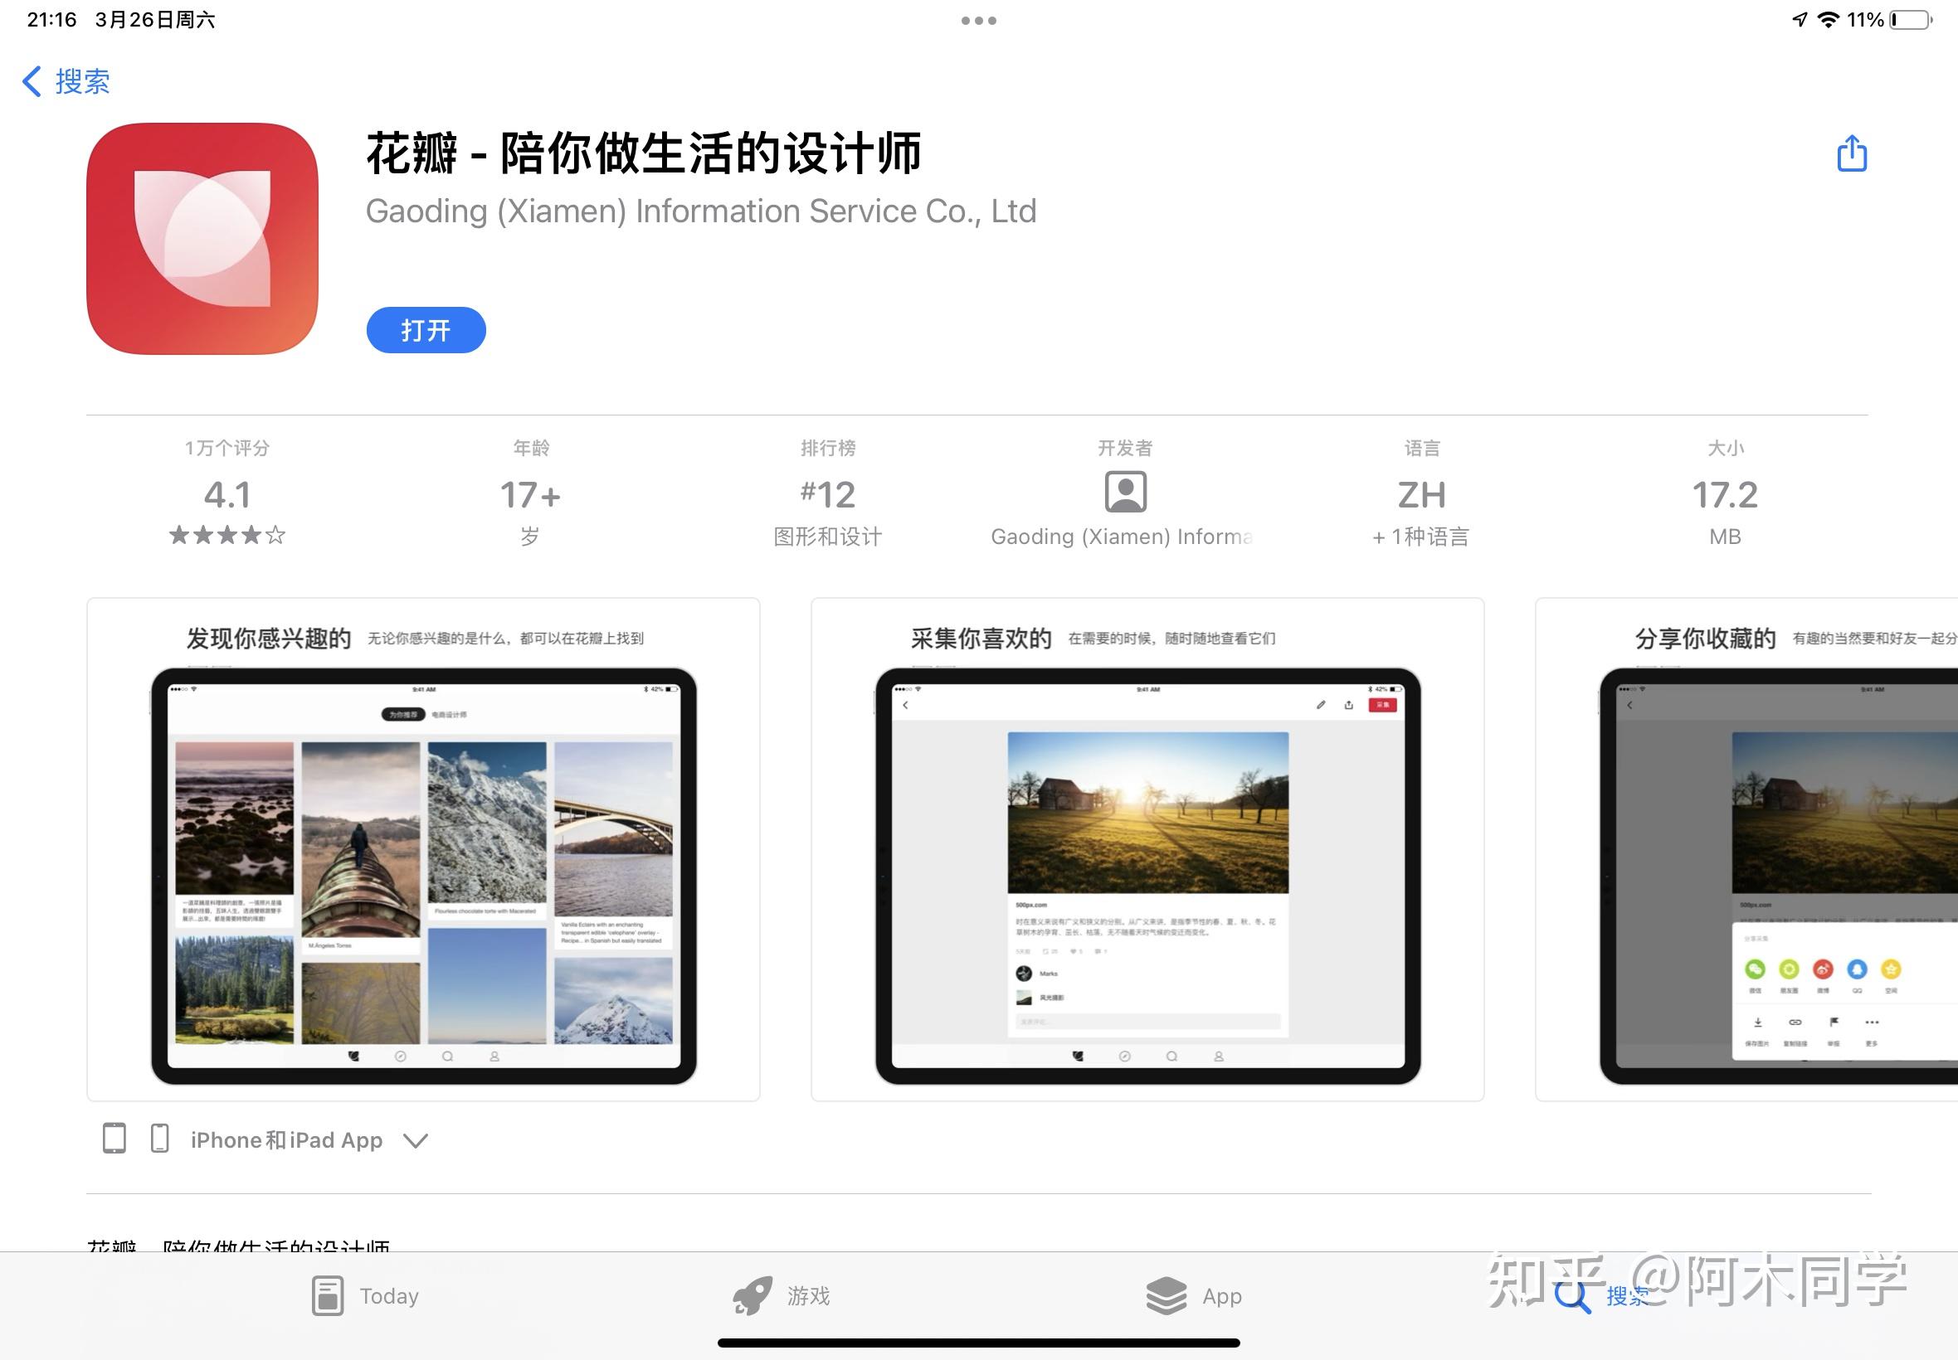Click the back chevron next to 搜索
1958x1360 pixels.
pyautogui.click(x=32, y=82)
